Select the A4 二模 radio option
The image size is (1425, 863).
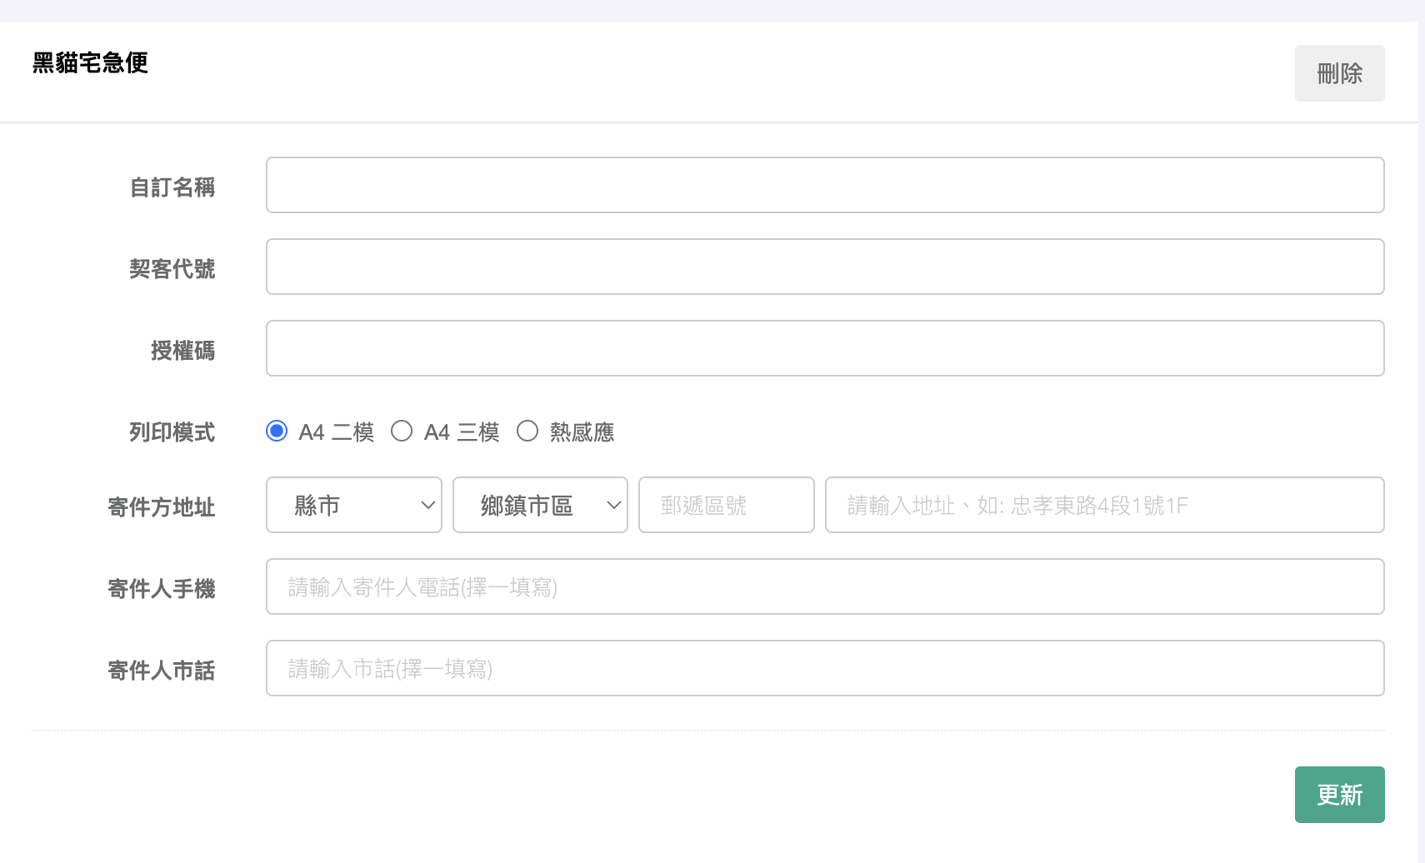click(277, 431)
